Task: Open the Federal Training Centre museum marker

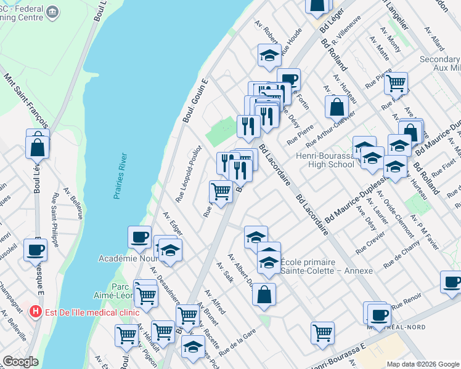Action: 53,13
